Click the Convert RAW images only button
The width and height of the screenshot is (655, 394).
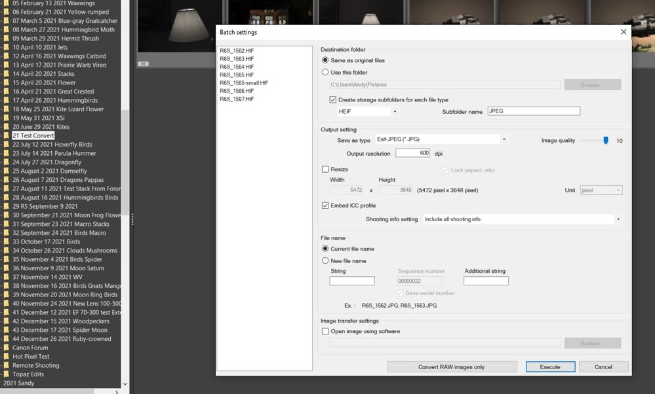452,367
